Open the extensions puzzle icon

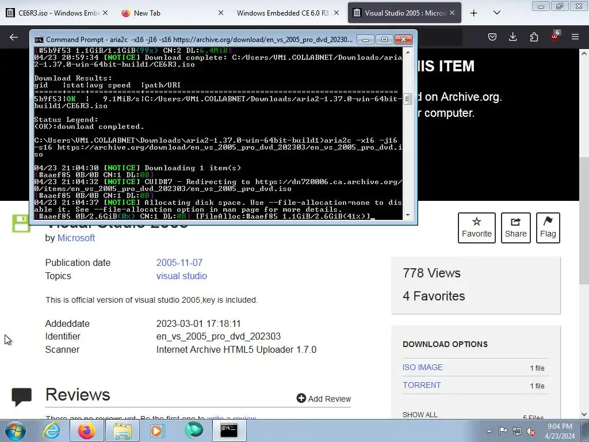point(534,37)
